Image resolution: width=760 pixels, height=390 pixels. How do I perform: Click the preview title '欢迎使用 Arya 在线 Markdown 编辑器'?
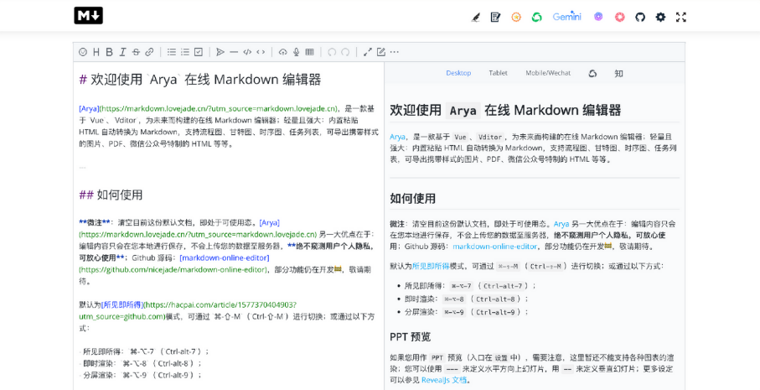click(x=505, y=110)
